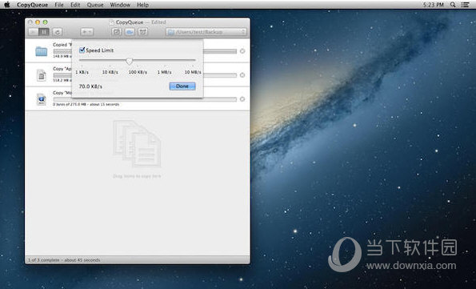Open the add items dropdown button

[x=87, y=31]
